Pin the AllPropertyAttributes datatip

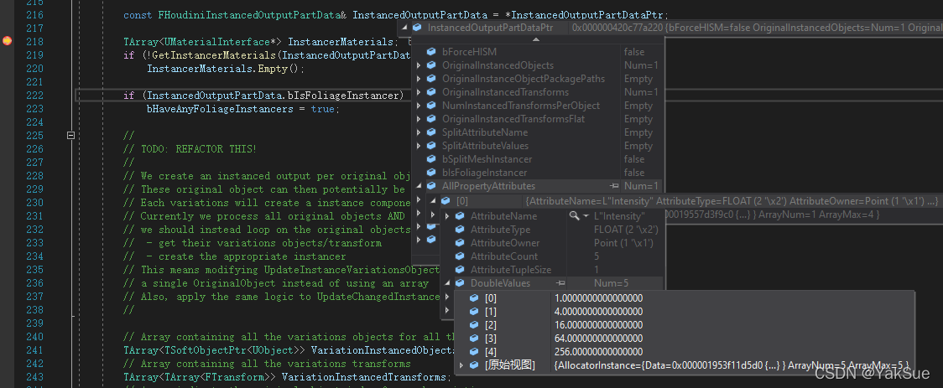coord(614,186)
